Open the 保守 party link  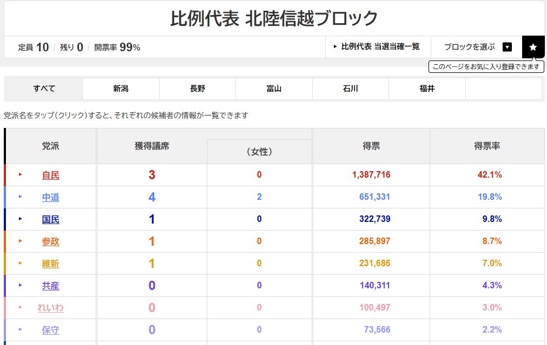(x=50, y=330)
